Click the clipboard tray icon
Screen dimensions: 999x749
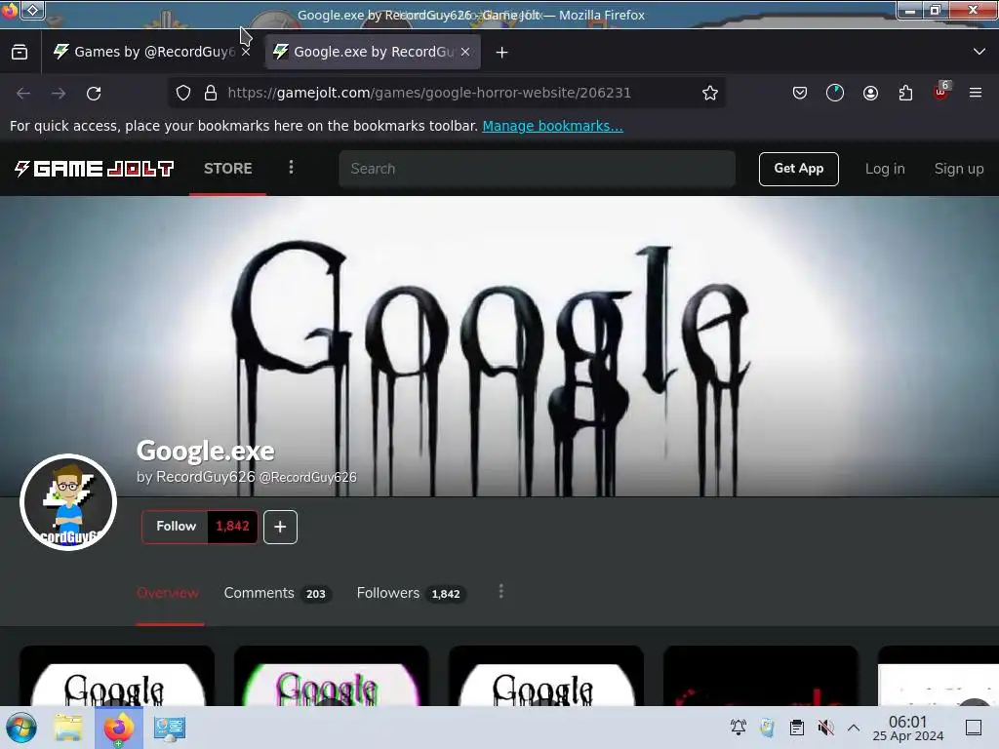(x=796, y=728)
